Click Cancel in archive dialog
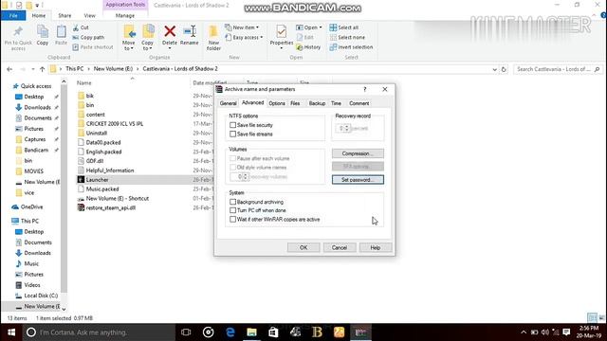 pos(340,247)
